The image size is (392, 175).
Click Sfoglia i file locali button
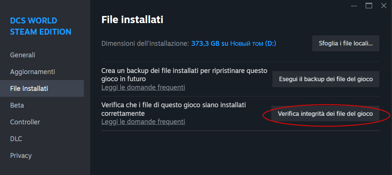pyautogui.click(x=345, y=44)
